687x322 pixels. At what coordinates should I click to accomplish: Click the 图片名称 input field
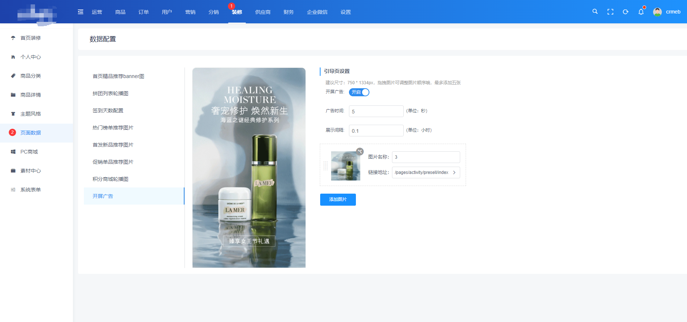(426, 157)
